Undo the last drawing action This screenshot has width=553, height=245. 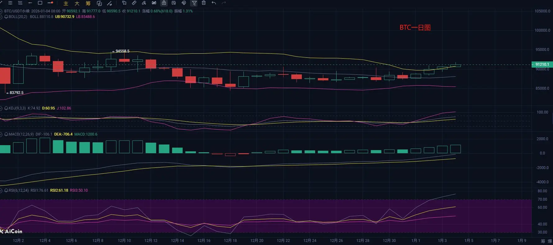[x=214, y=3]
